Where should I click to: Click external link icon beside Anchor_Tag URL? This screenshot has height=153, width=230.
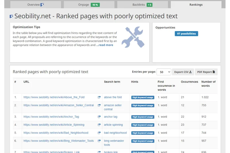click(99, 117)
